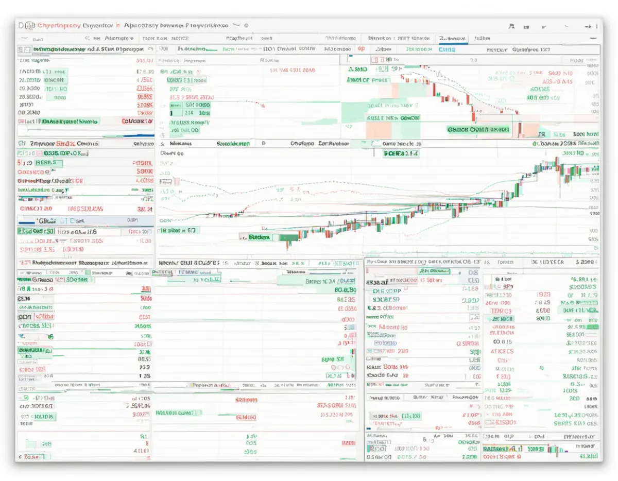Click the flag icon in the title bar

point(511,26)
